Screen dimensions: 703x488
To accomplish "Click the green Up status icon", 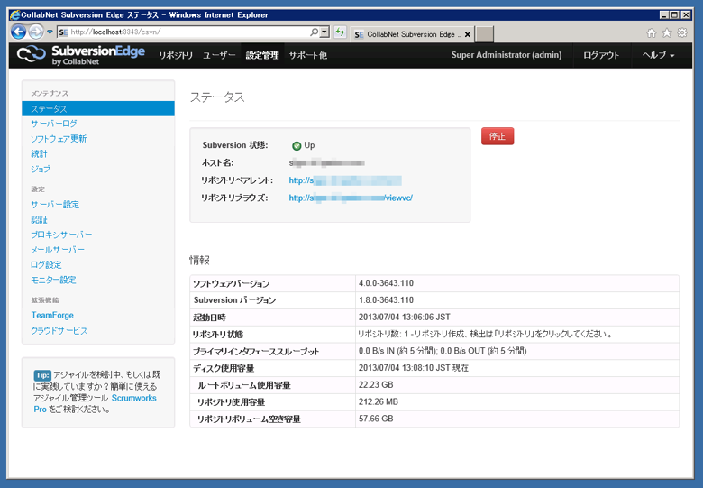I will coord(297,146).
